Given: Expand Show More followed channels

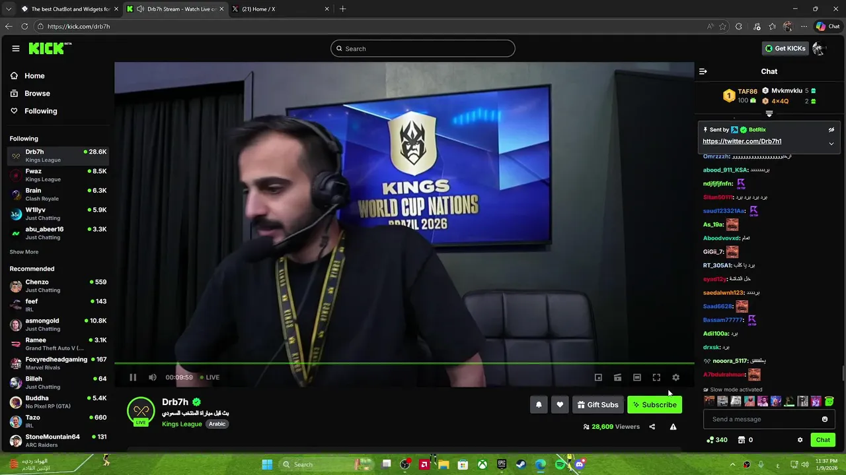Looking at the screenshot, I should tap(24, 252).
